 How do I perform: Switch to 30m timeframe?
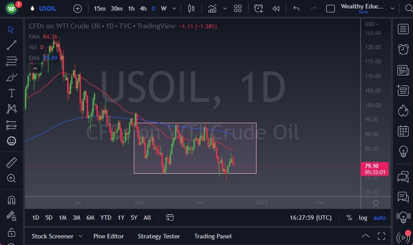click(x=116, y=9)
